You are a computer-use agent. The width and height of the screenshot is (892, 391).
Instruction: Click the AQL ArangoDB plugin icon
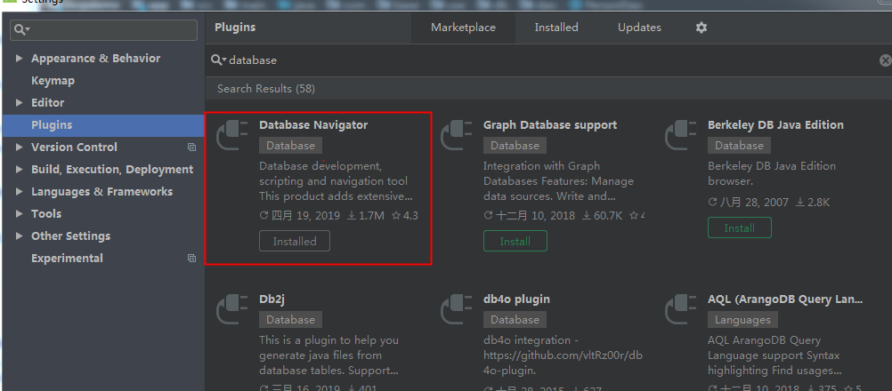pyautogui.click(x=681, y=310)
